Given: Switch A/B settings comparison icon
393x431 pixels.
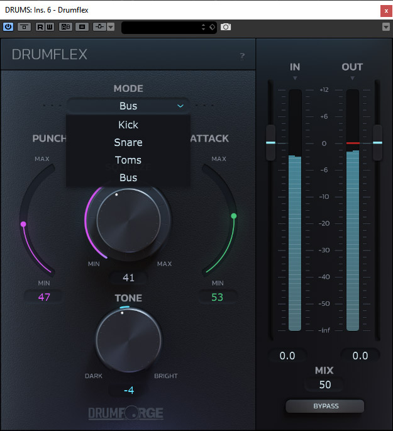Looking at the screenshot, I should pos(65,27).
